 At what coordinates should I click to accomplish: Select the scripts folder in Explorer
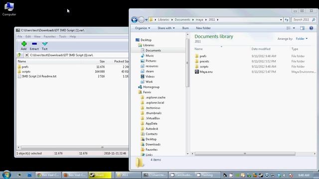point(204,67)
